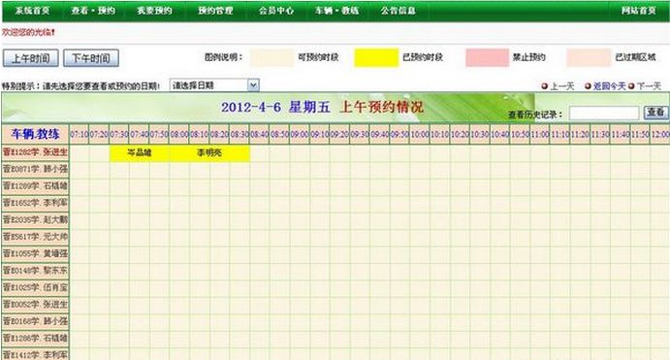This screenshot has width=670, height=360.
Task: Go to 网站首页 link in navigation bar
Action: pyautogui.click(x=639, y=11)
